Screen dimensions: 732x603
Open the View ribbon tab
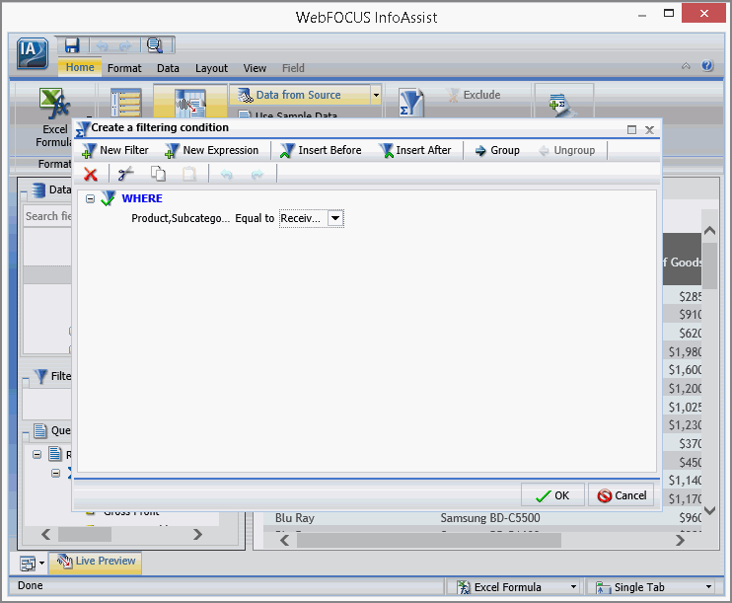pyautogui.click(x=255, y=68)
